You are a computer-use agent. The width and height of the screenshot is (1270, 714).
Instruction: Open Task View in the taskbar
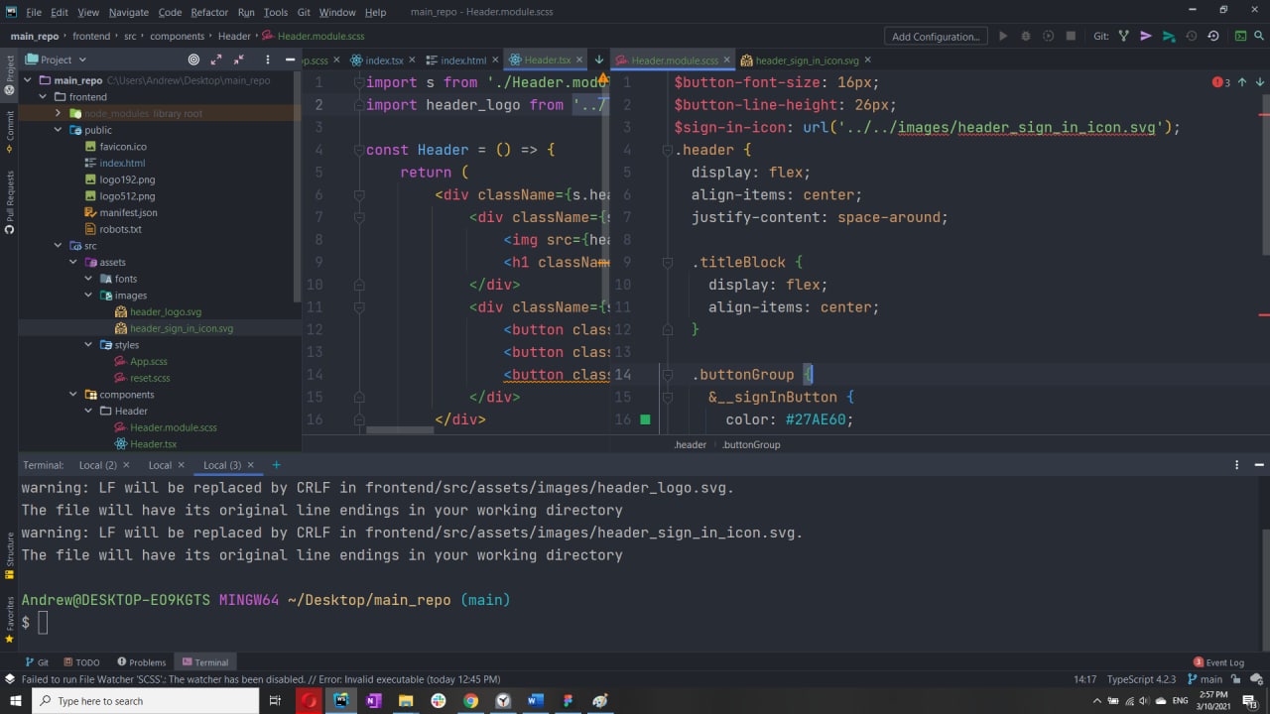[x=275, y=701]
